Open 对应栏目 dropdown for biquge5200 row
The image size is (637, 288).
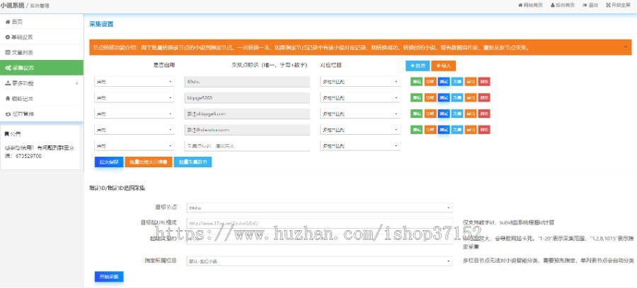coord(360,98)
